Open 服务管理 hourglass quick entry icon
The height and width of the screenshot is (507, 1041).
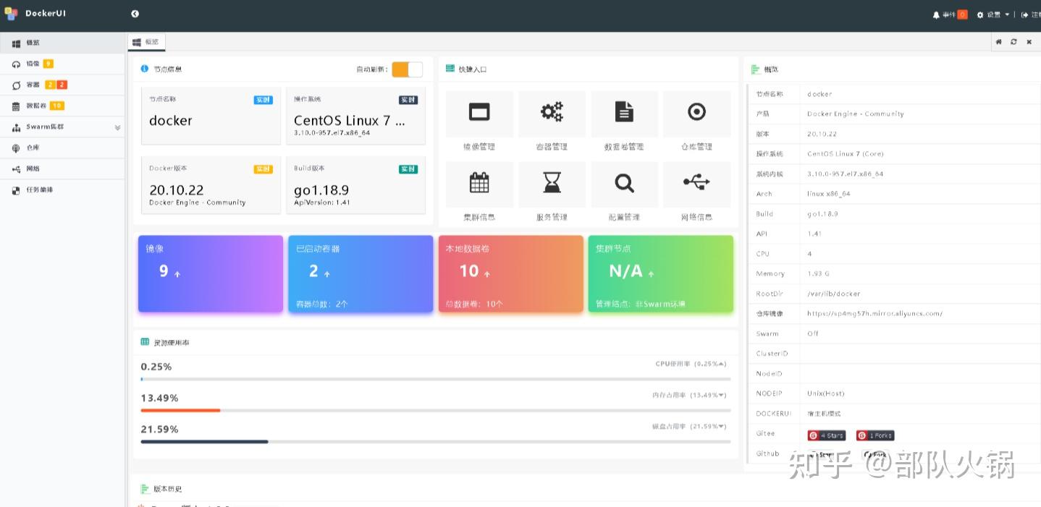pos(552,184)
